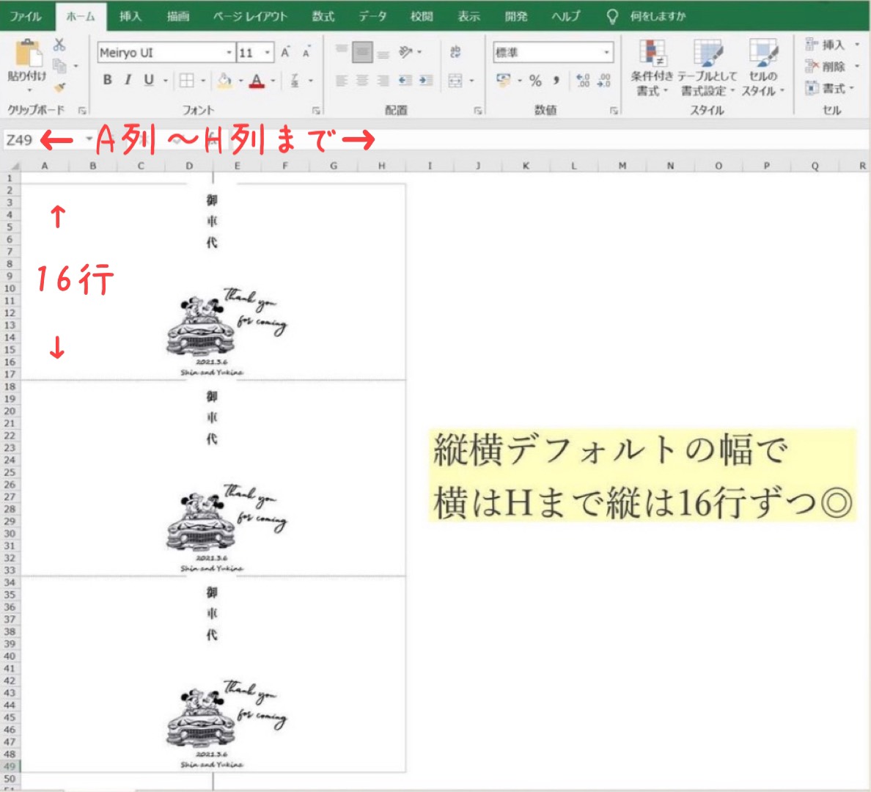Apply the yellow fill color bucket
This screenshot has height=792, width=871.
coord(224,81)
